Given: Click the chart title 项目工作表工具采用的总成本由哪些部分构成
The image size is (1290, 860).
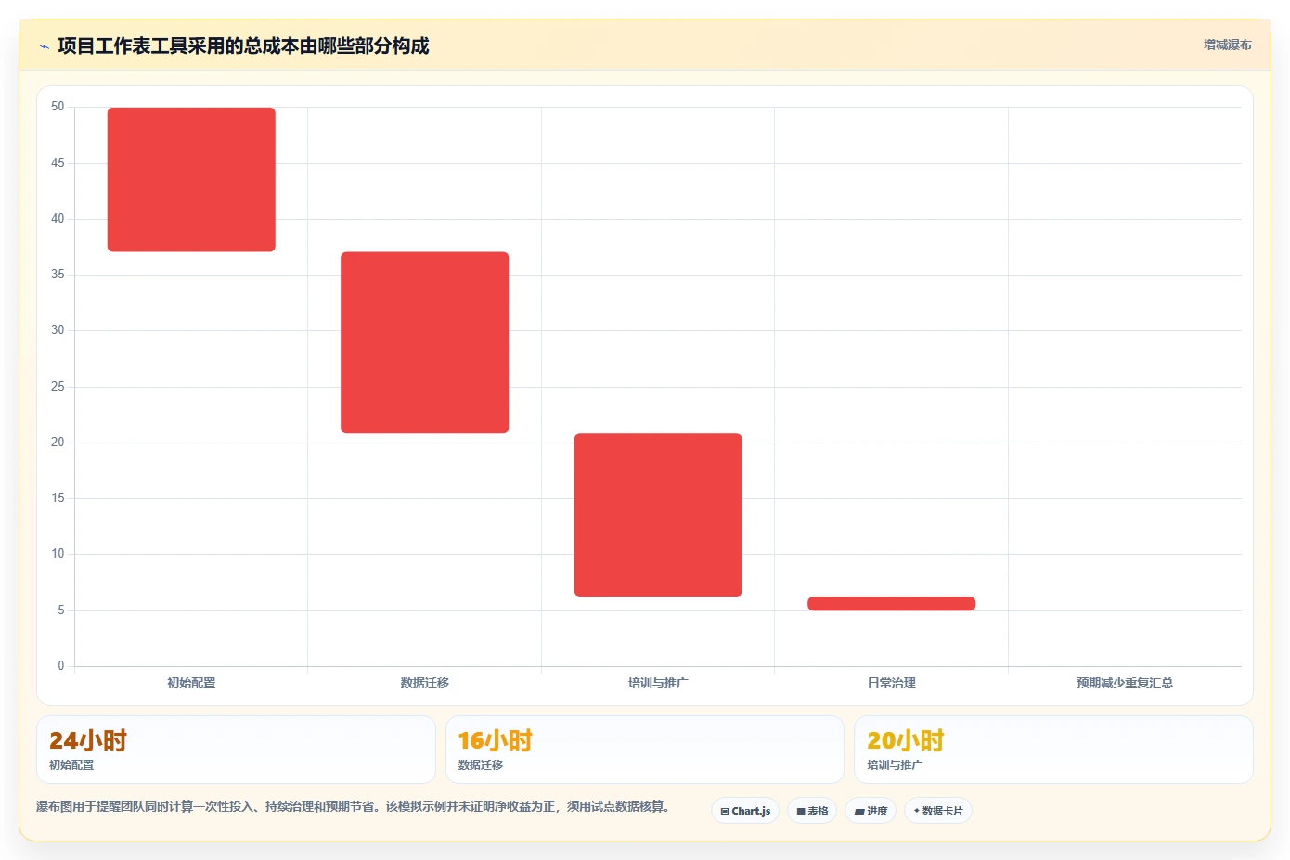Looking at the screenshot, I should (x=243, y=45).
